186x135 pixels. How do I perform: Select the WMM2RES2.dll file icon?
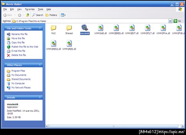pyautogui.click(x=54, y=43)
